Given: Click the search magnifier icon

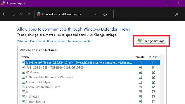Looking at the screenshot, I should [177, 14].
